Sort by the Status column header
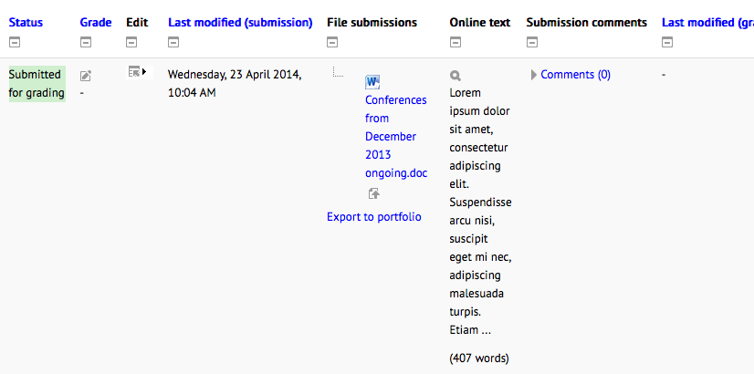This screenshot has width=754, height=374. coord(26,22)
